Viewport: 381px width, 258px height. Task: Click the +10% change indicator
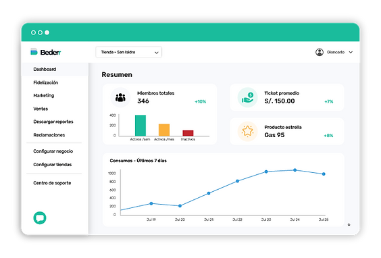[200, 101]
